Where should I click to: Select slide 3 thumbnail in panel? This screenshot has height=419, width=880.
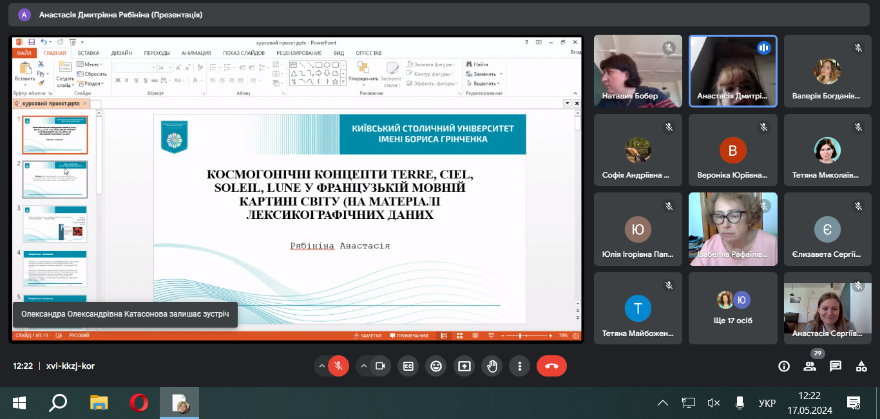tap(55, 224)
